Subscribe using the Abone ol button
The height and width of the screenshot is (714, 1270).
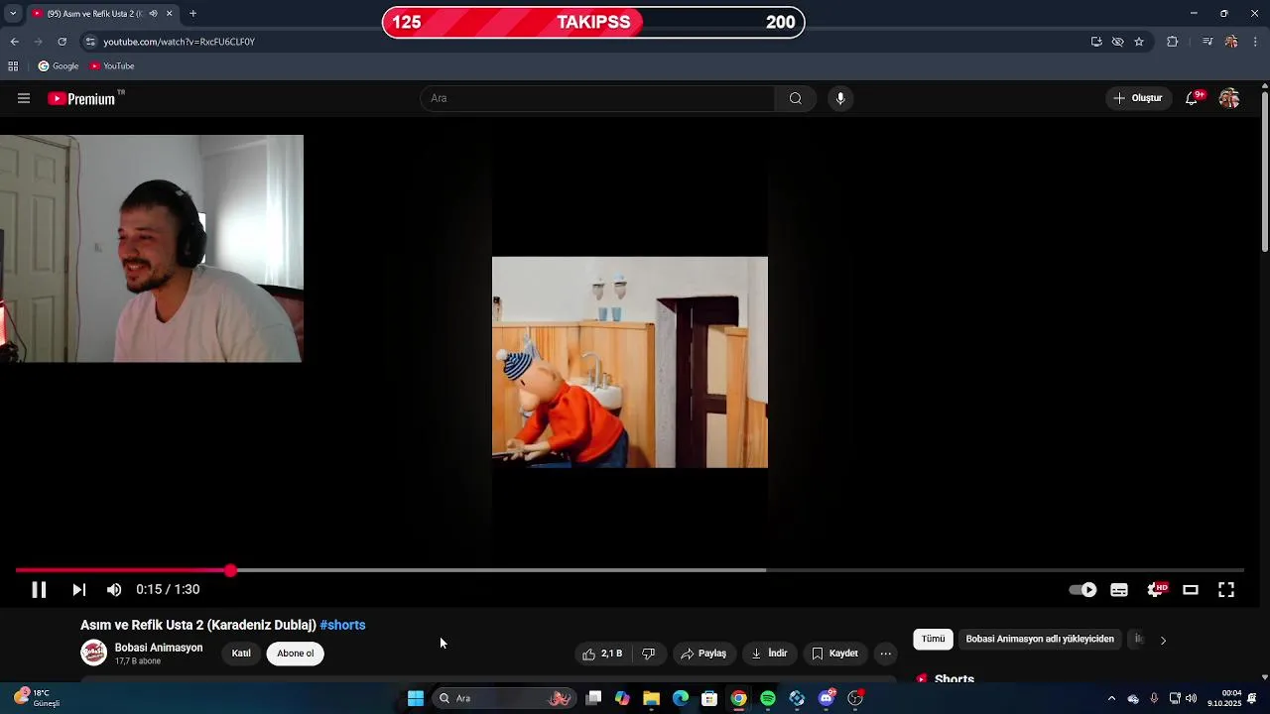pyautogui.click(x=296, y=654)
